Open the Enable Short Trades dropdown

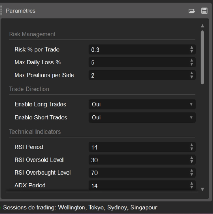(142, 117)
